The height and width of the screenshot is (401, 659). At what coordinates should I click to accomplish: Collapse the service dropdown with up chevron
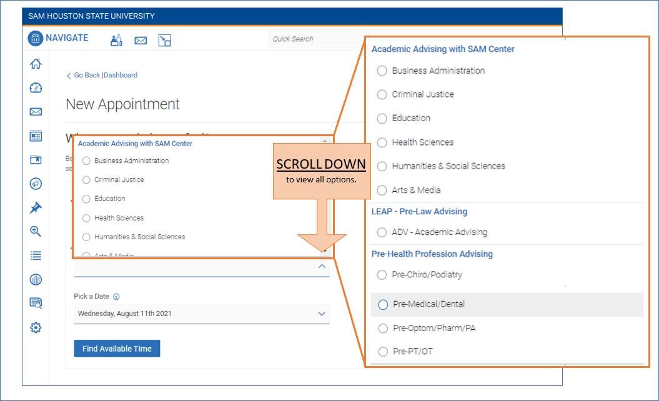(x=322, y=267)
